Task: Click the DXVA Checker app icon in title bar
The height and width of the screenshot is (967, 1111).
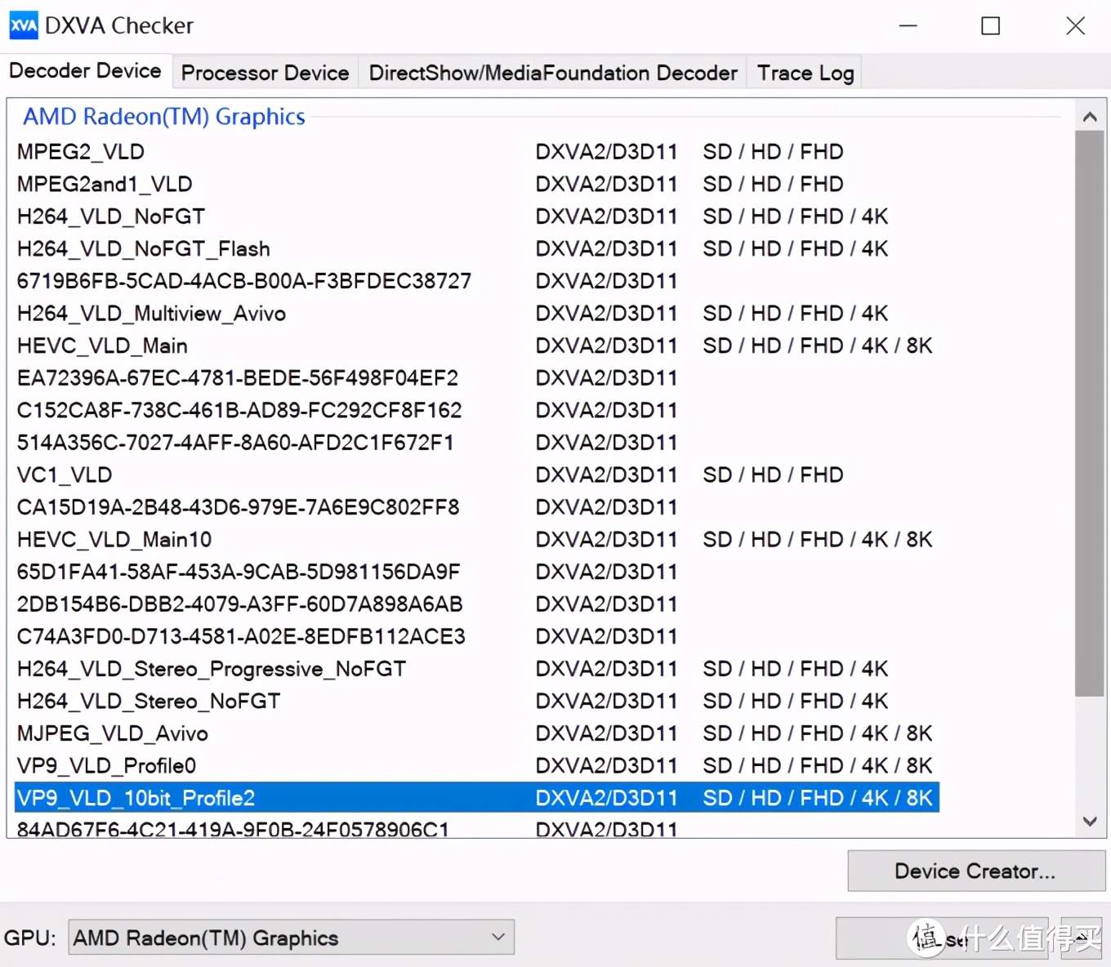Action: pos(23,25)
